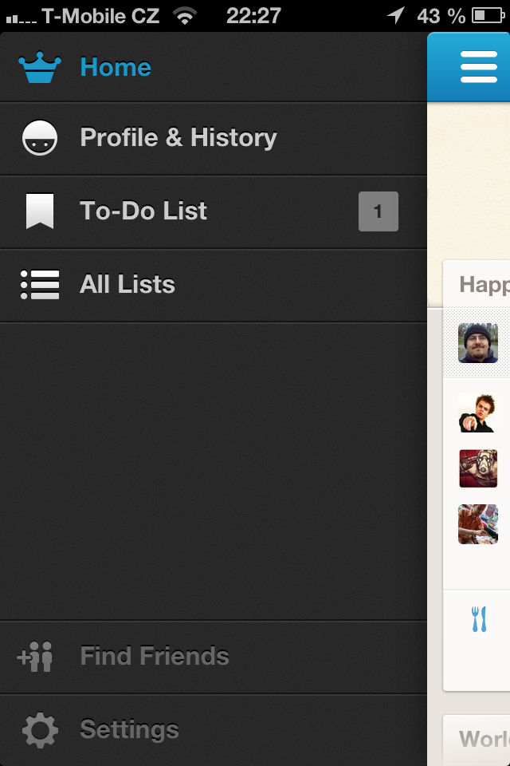Tap the Find Friends label

tap(155, 656)
